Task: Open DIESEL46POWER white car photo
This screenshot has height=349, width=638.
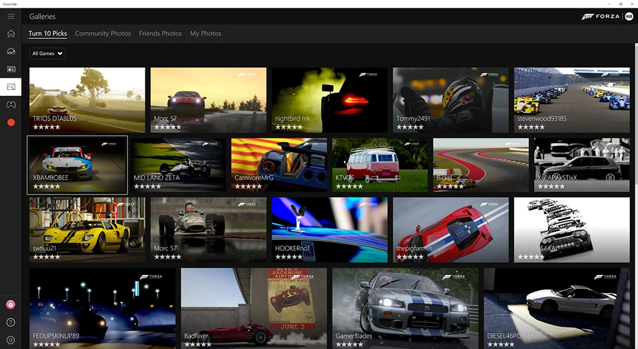Action: (x=556, y=308)
